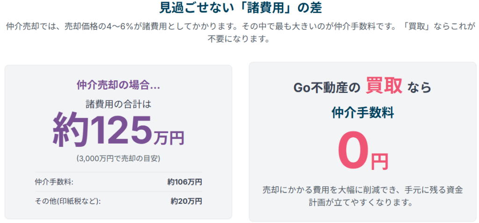Click the 不要になります。 line
Image resolution: width=479 pixels, height=223 pixels.
coord(240,40)
